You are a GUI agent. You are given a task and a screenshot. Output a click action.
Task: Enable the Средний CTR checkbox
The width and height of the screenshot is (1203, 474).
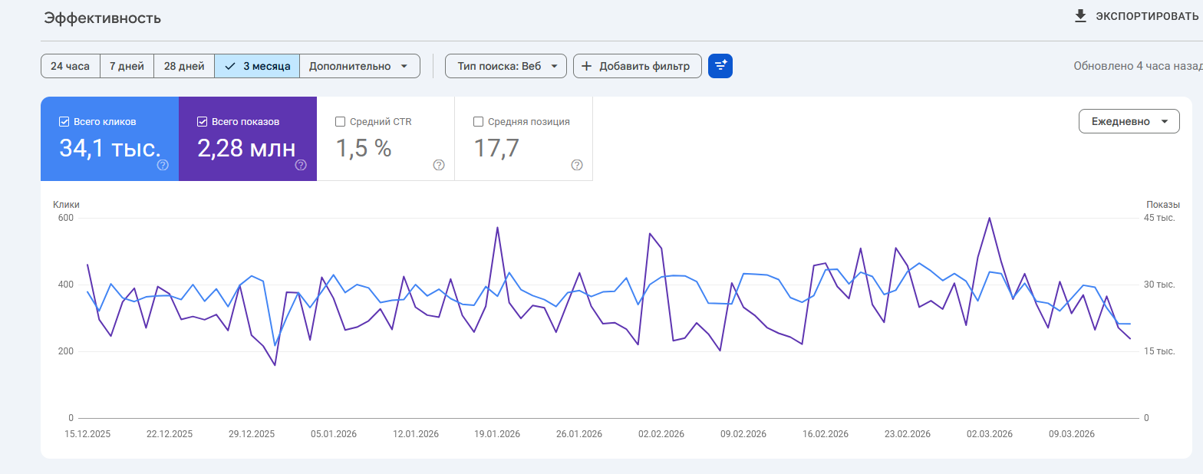click(x=341, y=121)
